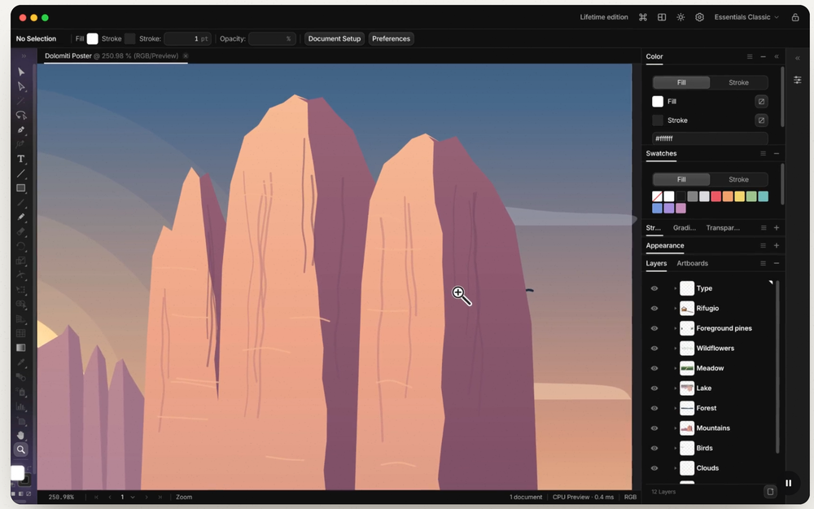The image size is (814, 509).
Task: Switch Color panel to Stroke mode
Action: (x=738, y=82)
